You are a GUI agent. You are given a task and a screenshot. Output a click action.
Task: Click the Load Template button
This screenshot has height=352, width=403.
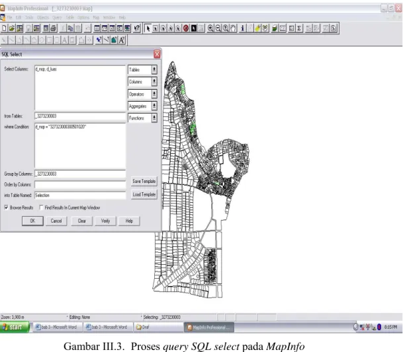(x=144, y=194)
